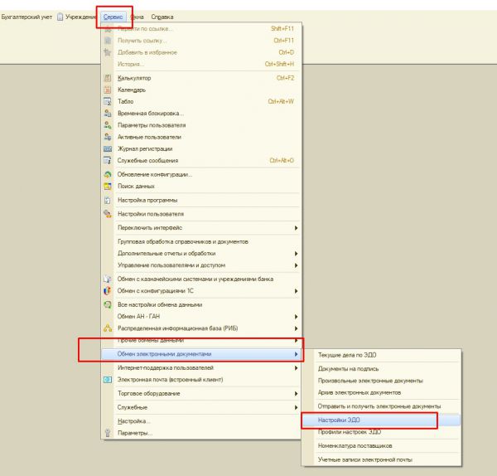Expand Распределенная информационная база (РИБ) submenu
Image resolution: width=497 pixels, height=476 pixels.
point(297,328)
